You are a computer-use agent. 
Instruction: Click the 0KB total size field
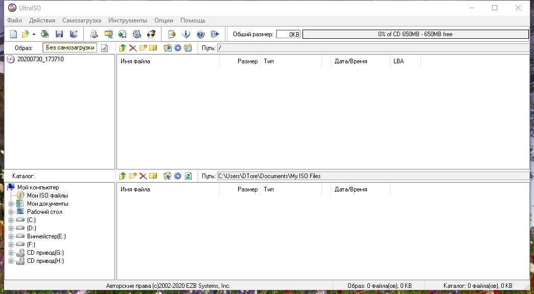click(x=288, y=34)
